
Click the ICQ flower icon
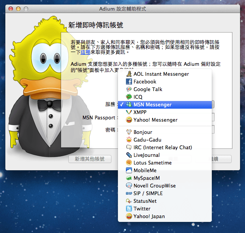129,97
